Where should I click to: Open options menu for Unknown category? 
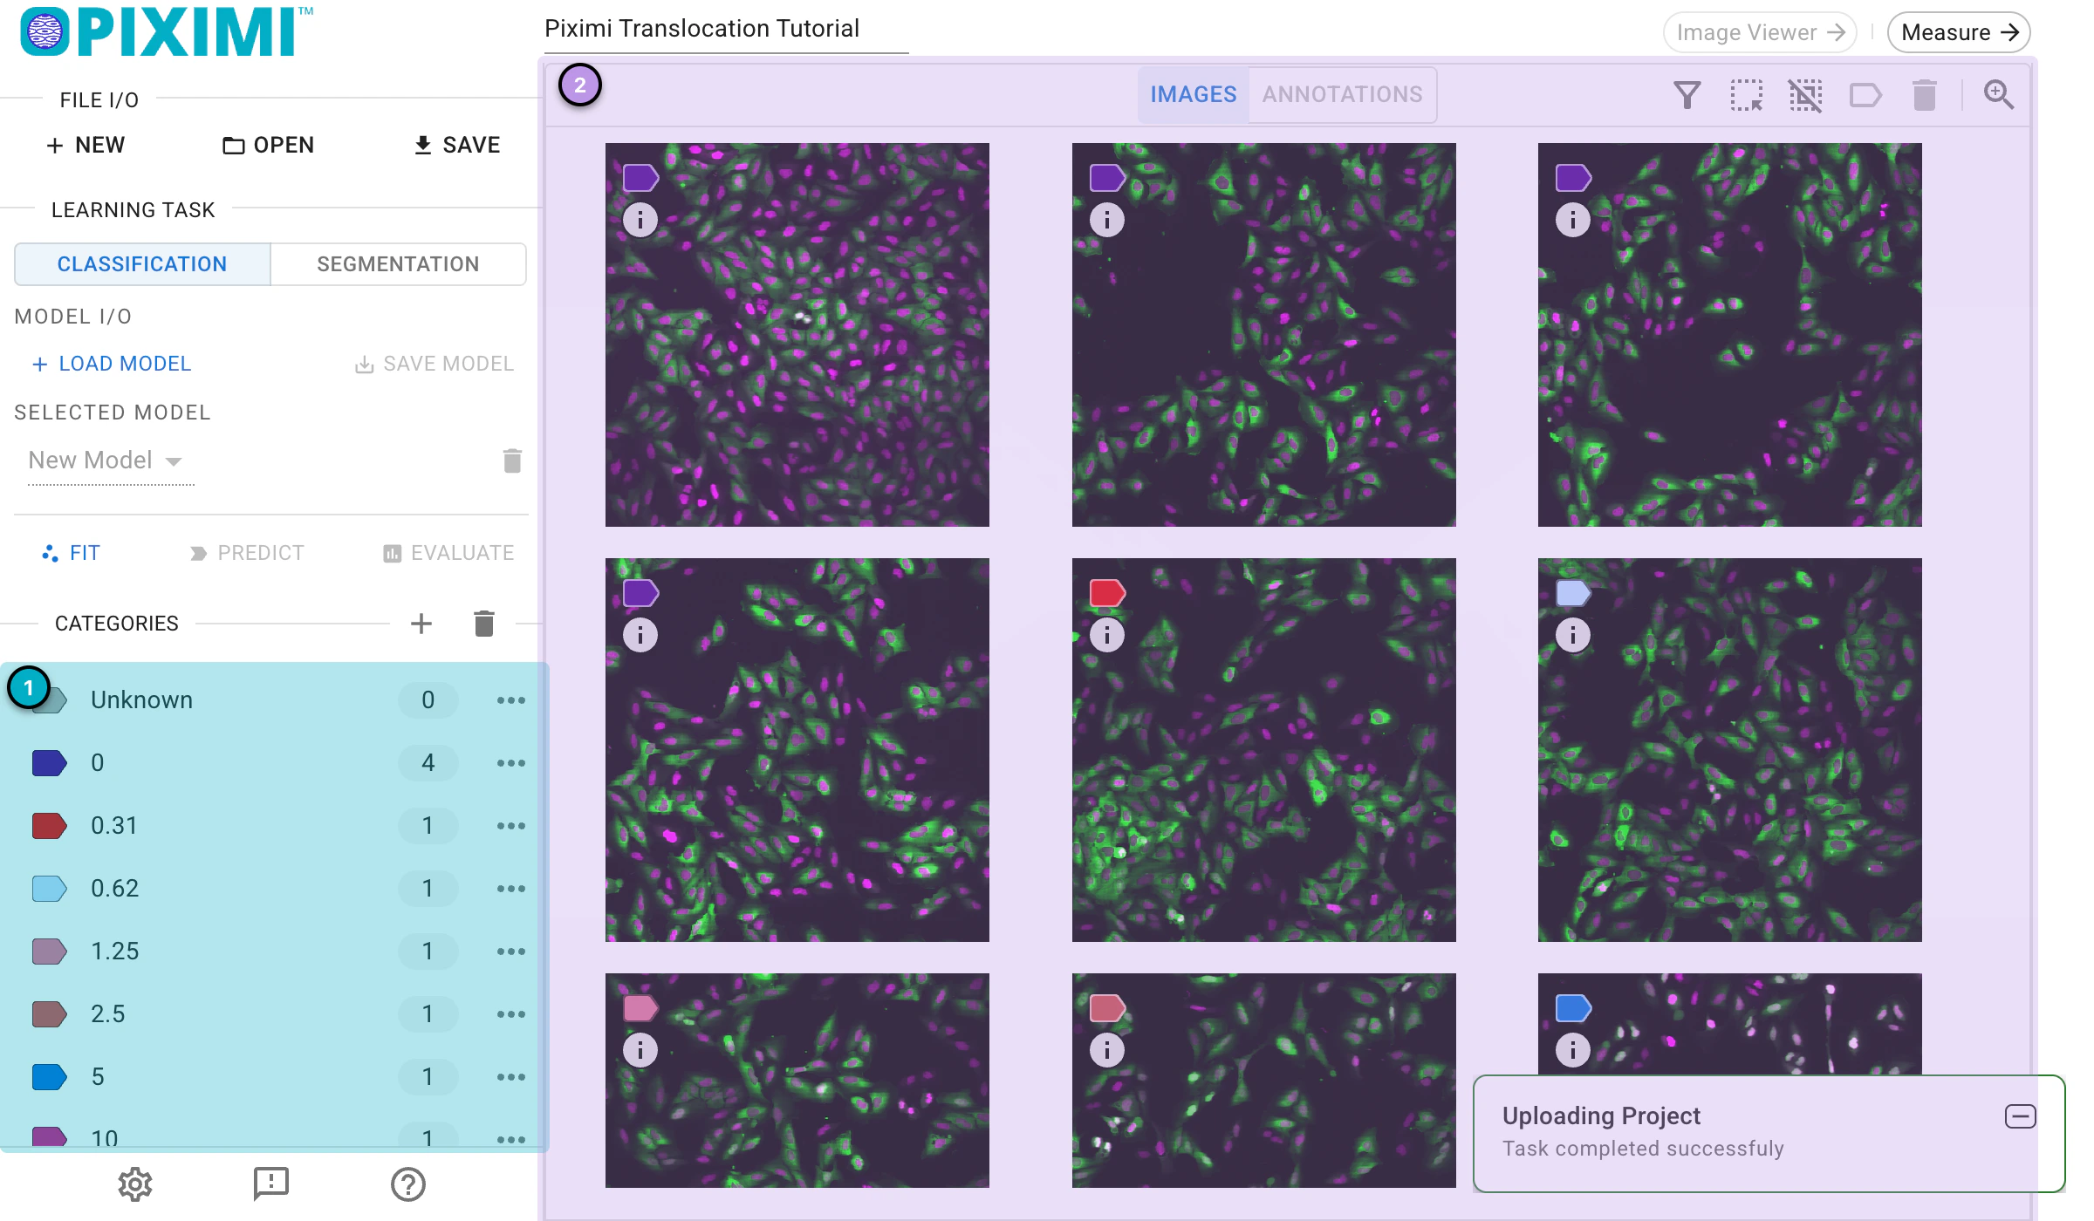[x=510, y=700]
